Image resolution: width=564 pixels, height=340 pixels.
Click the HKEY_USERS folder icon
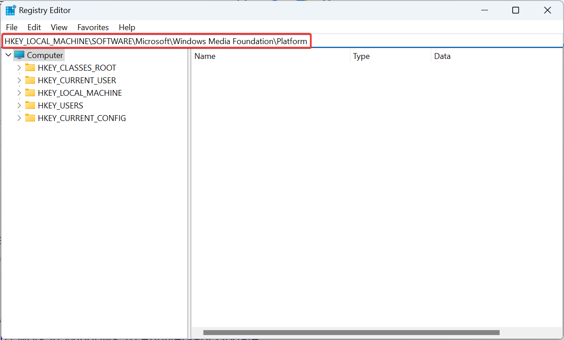(30, 105)
